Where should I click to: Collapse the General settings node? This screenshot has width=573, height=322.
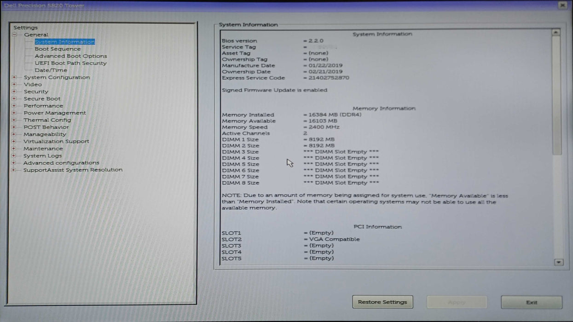tap(14, 35)
